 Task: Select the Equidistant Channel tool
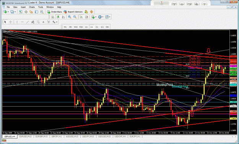pos(33,22)
